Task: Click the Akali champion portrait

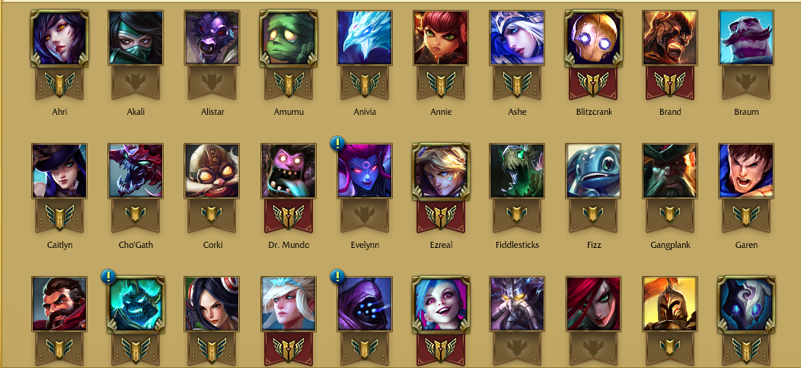Action: tap(136, 38)
